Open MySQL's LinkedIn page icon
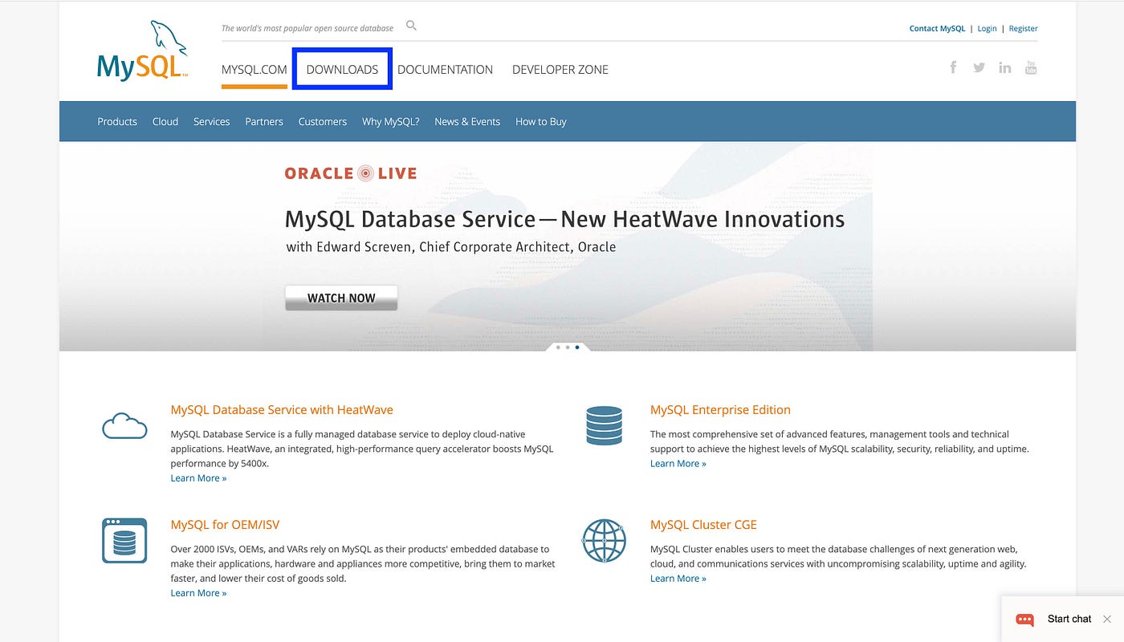This screenshot has width=1124, height=642. click(1004, 67)
